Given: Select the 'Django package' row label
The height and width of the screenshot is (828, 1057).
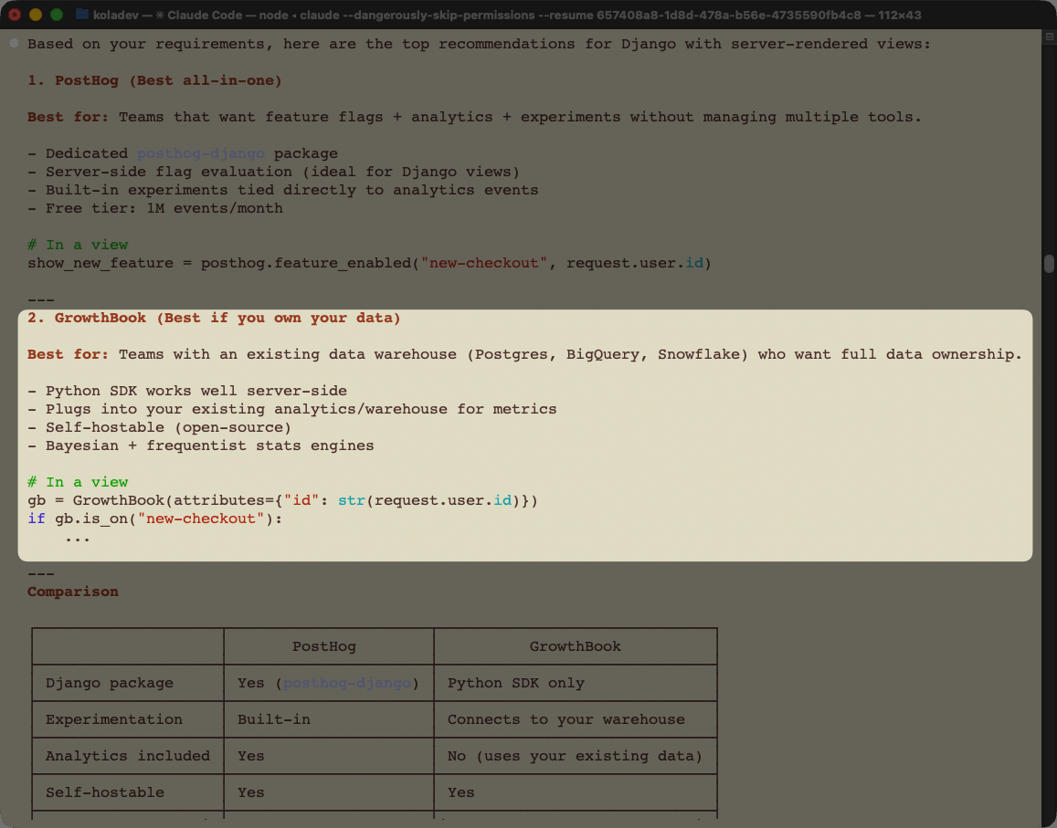Looking at the screenshot, I should pyautogui.click(x=110, y=683).
